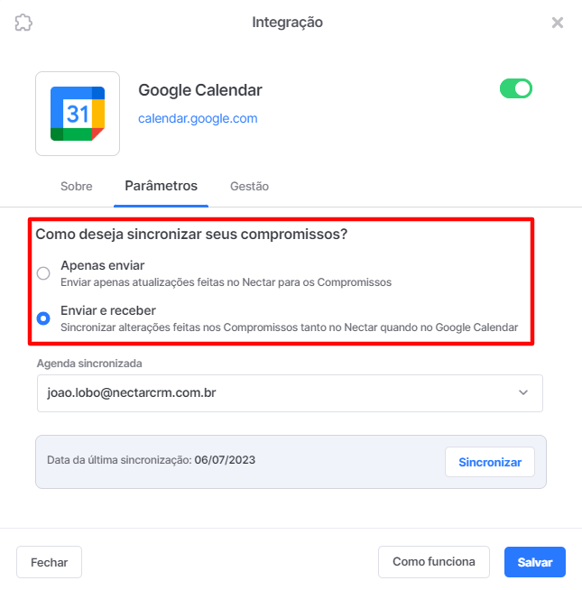582x590 pixels.
Task: Click the puzzle piece integration icon
Action: [x=23, y=23]
